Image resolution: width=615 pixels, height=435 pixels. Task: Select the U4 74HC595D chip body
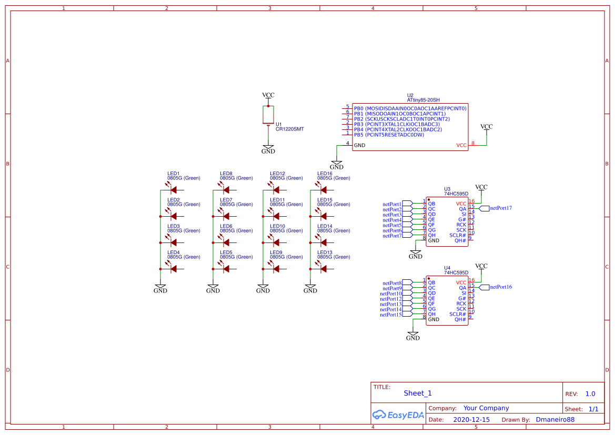[x=447, y=301]
